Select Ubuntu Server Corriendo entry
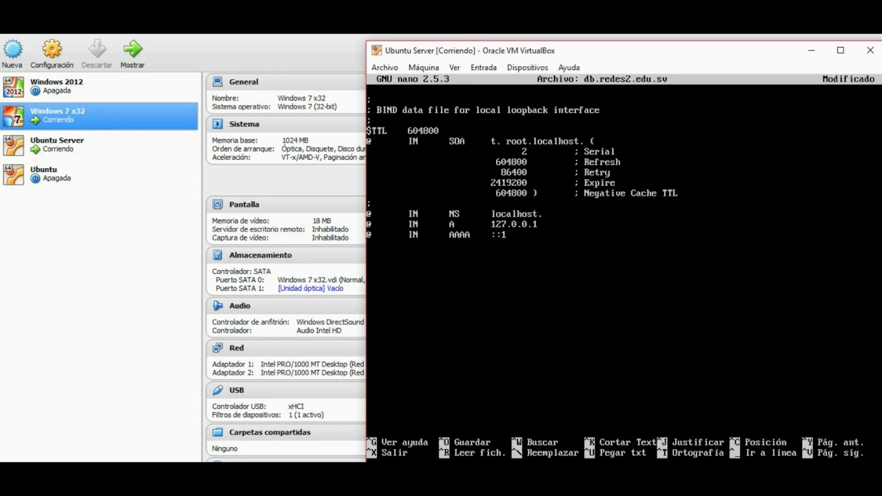 pyautogui.click(x=99, y=145)
